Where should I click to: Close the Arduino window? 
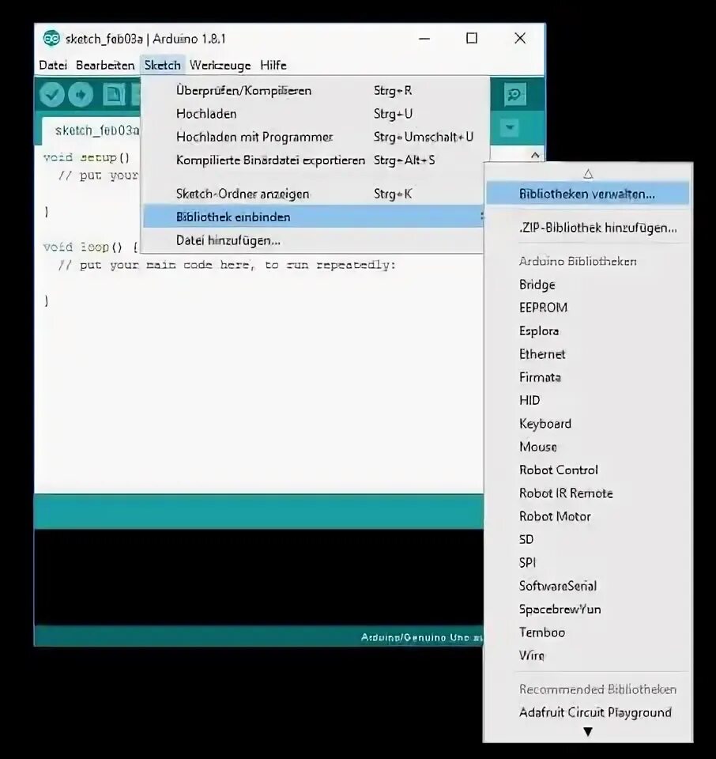pyautogui.click(x=520, y=38)
